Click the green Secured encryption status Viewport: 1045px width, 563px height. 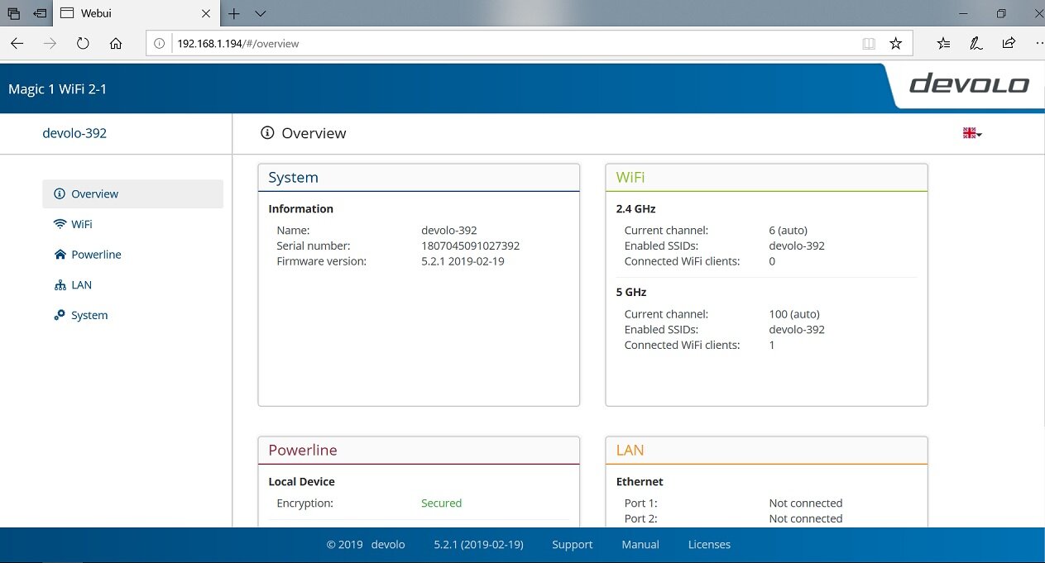pyautogui.click(x=441, y=503)
